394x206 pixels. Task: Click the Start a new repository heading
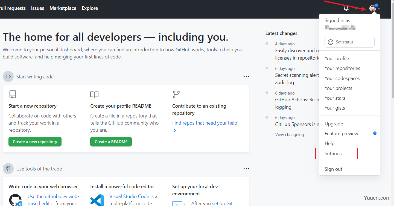pos(33,106)
